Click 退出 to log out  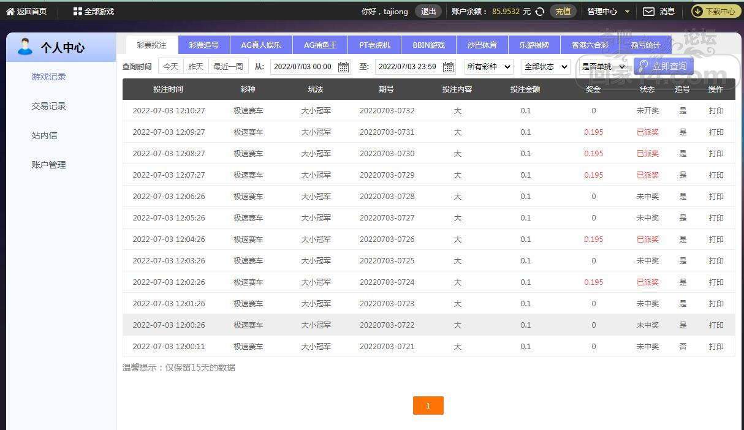(x=428, y=12)
